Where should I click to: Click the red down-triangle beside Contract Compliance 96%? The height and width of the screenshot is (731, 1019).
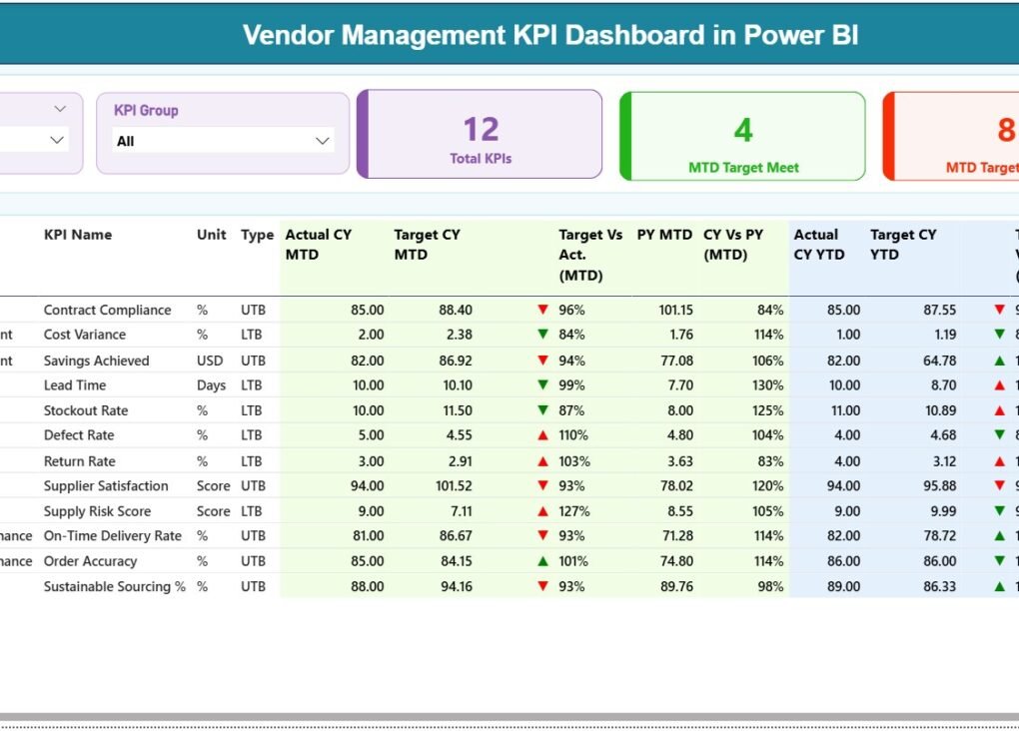(542, 310)
